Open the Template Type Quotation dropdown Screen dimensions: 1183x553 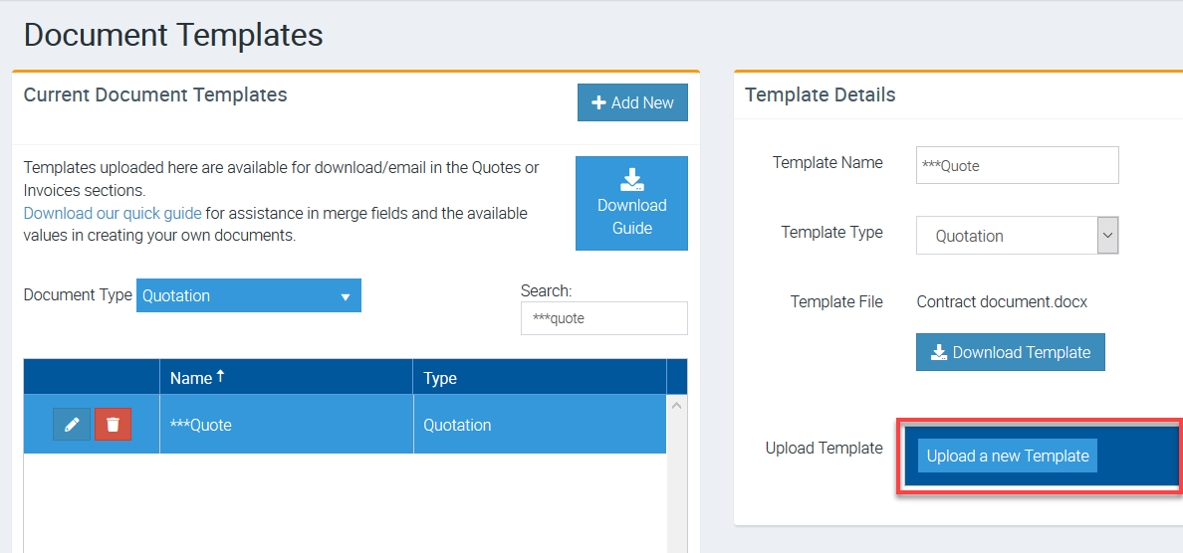click(x=1017, y=236)
